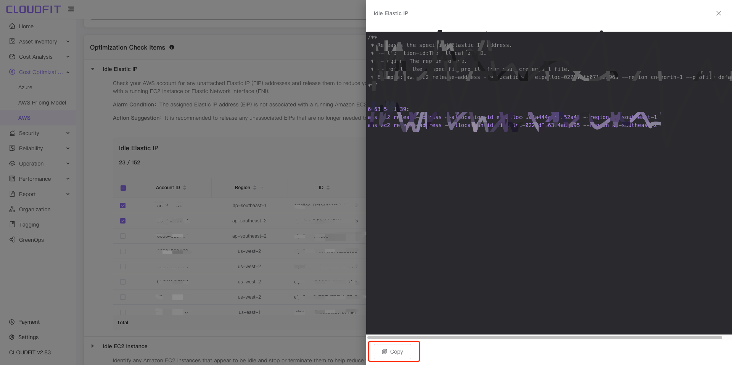732x365 pixels.
Task: Click the Reliability icon in sidebar
Action: (x=12, y=148)
